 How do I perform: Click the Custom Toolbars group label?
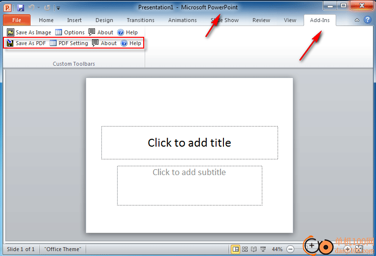pos(74,64)
